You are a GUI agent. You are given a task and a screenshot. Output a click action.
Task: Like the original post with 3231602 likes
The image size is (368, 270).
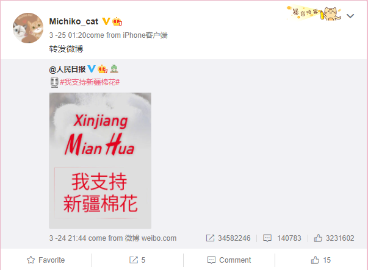click(x=334, y=238)
